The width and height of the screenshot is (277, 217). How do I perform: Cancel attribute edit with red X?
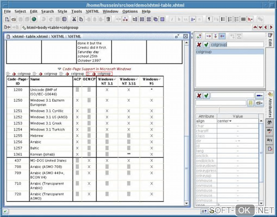[199, 96]
